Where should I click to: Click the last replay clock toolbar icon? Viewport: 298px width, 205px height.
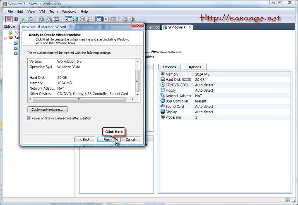pyautogui.click(x=132, y=19)
